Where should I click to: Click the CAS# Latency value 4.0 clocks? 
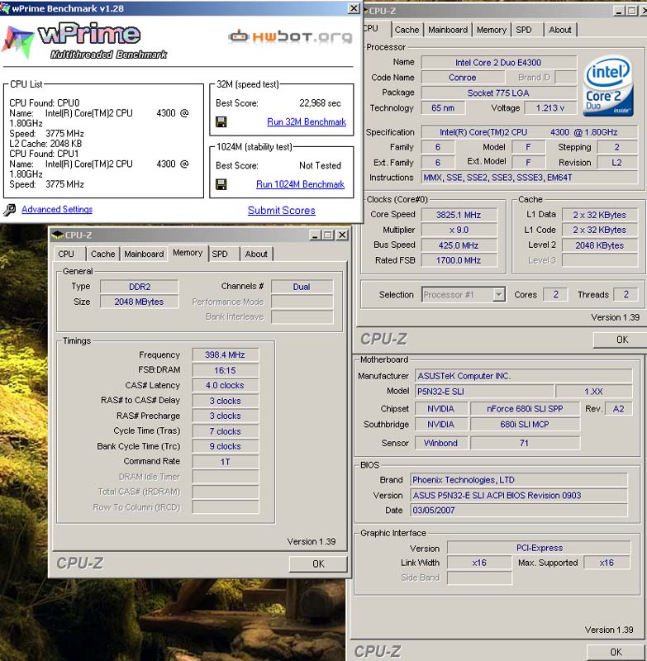click(x=225, y=385)
